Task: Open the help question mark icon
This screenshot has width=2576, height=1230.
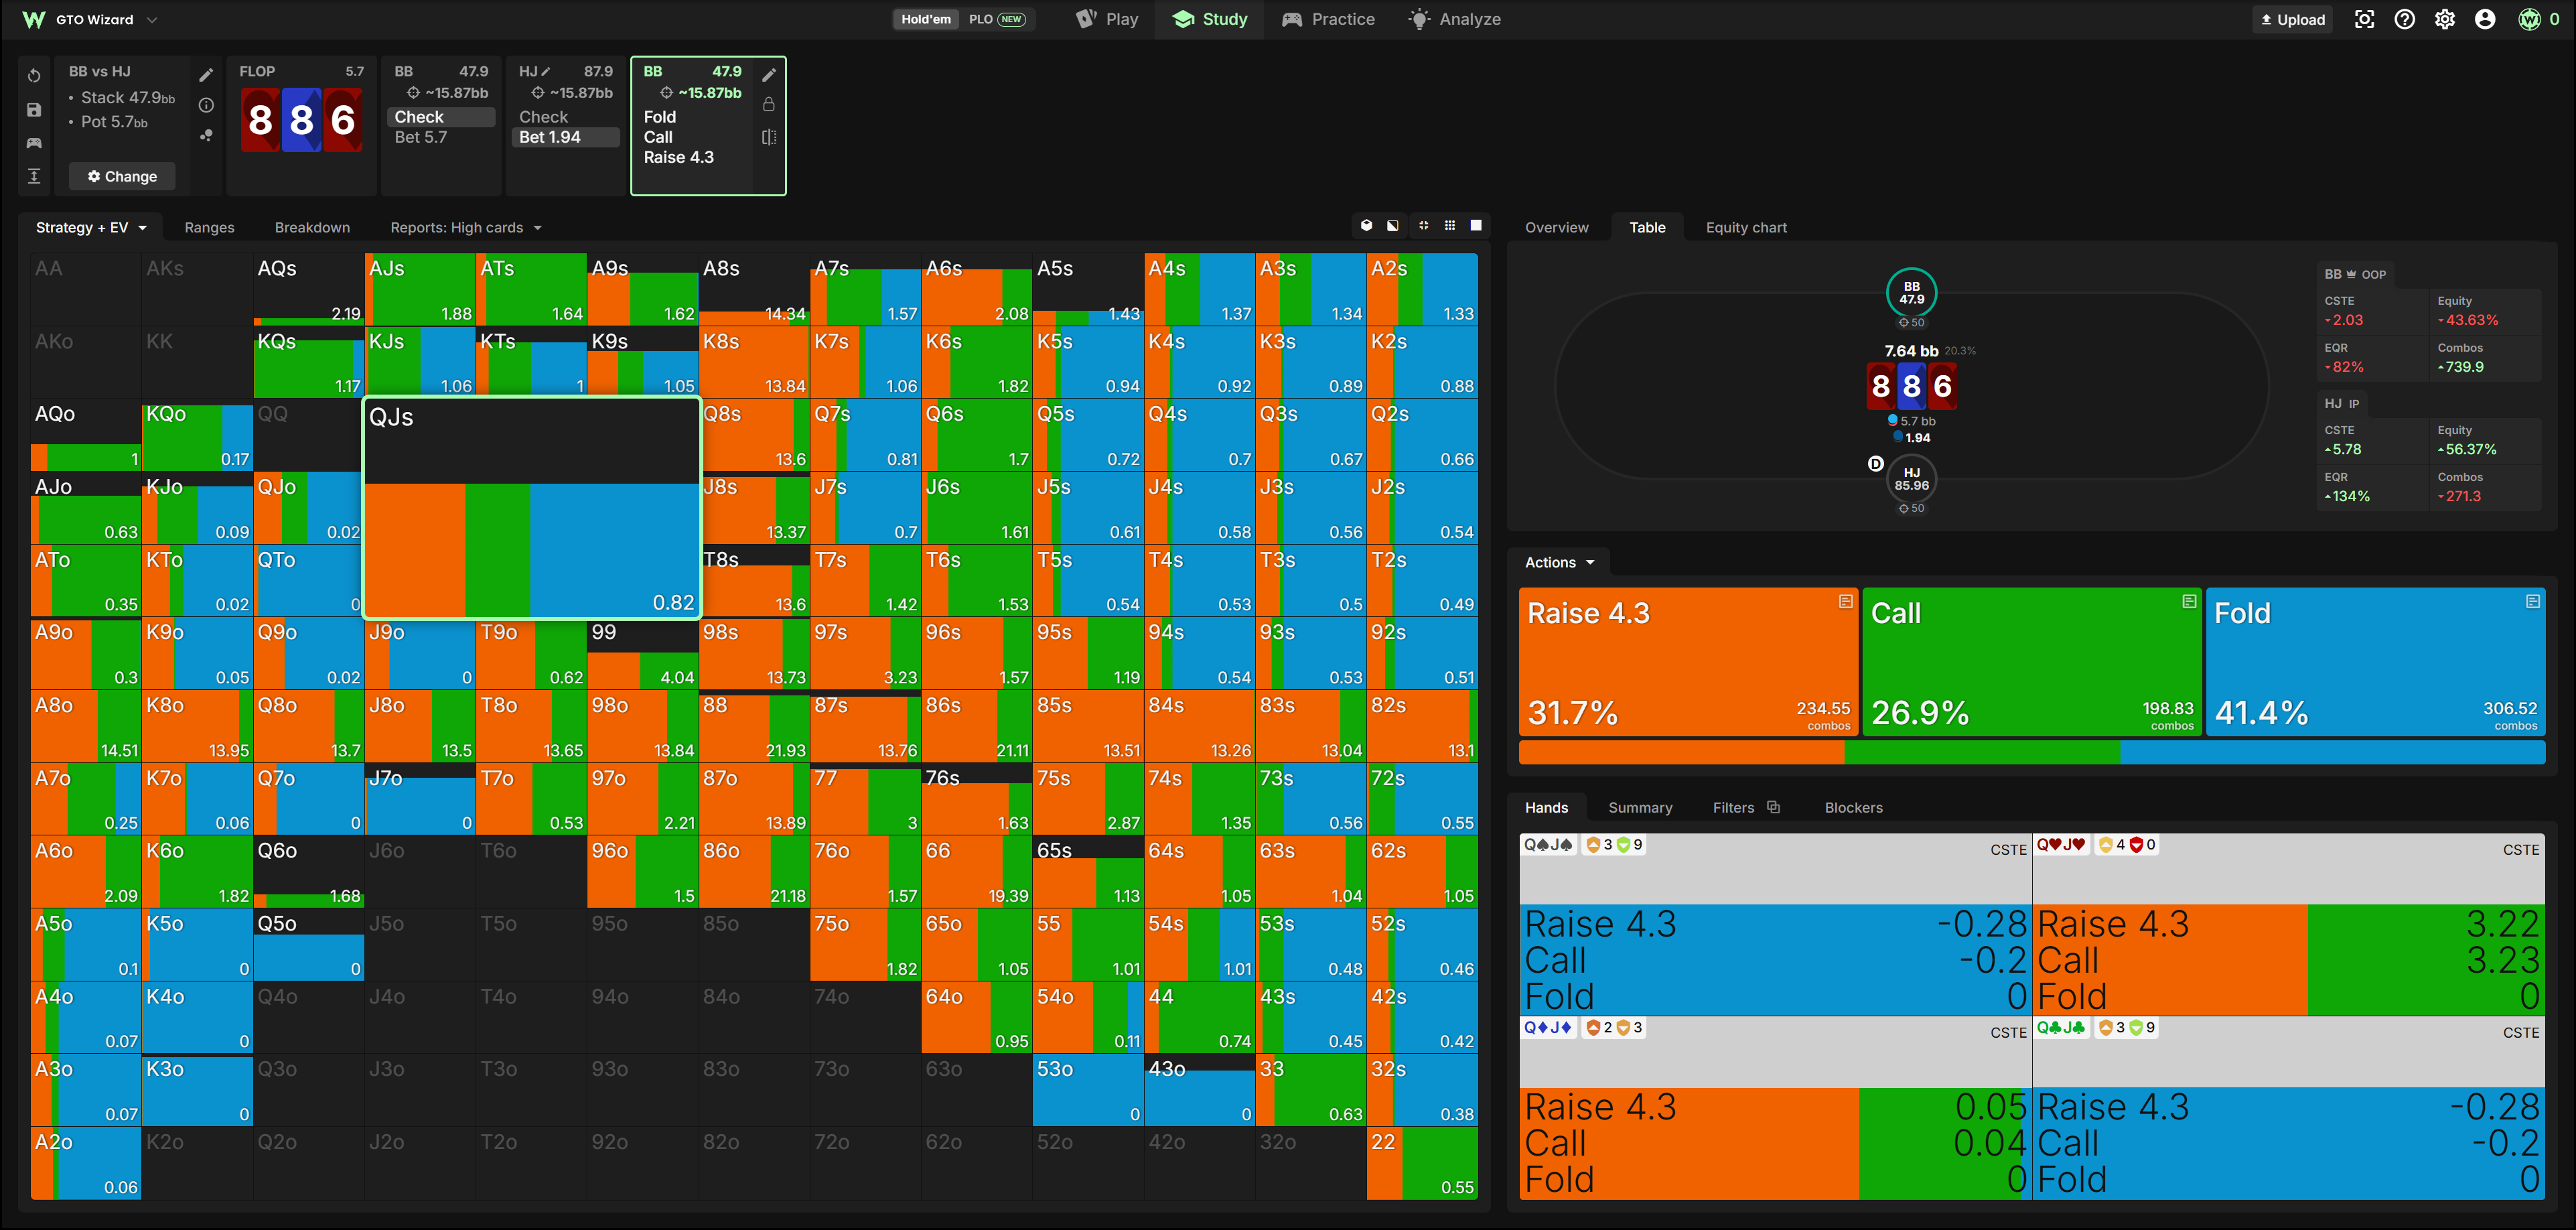Action: tap(2404, 19)
